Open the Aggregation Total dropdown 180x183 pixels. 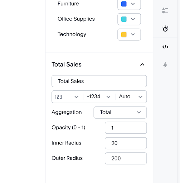(x=120, y=113)
